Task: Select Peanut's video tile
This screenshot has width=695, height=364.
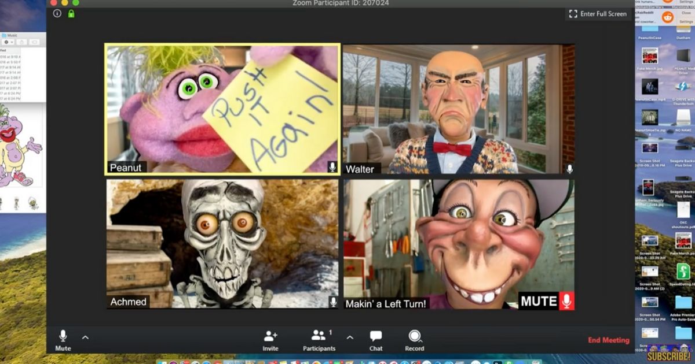Action: pos(222,109)
